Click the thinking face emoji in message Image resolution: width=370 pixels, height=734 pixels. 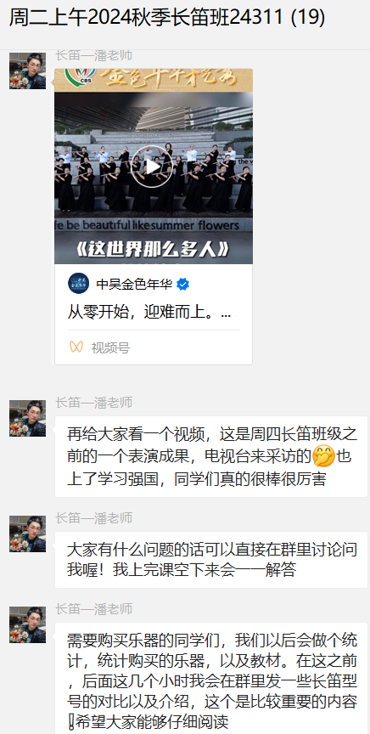(323, 456)
